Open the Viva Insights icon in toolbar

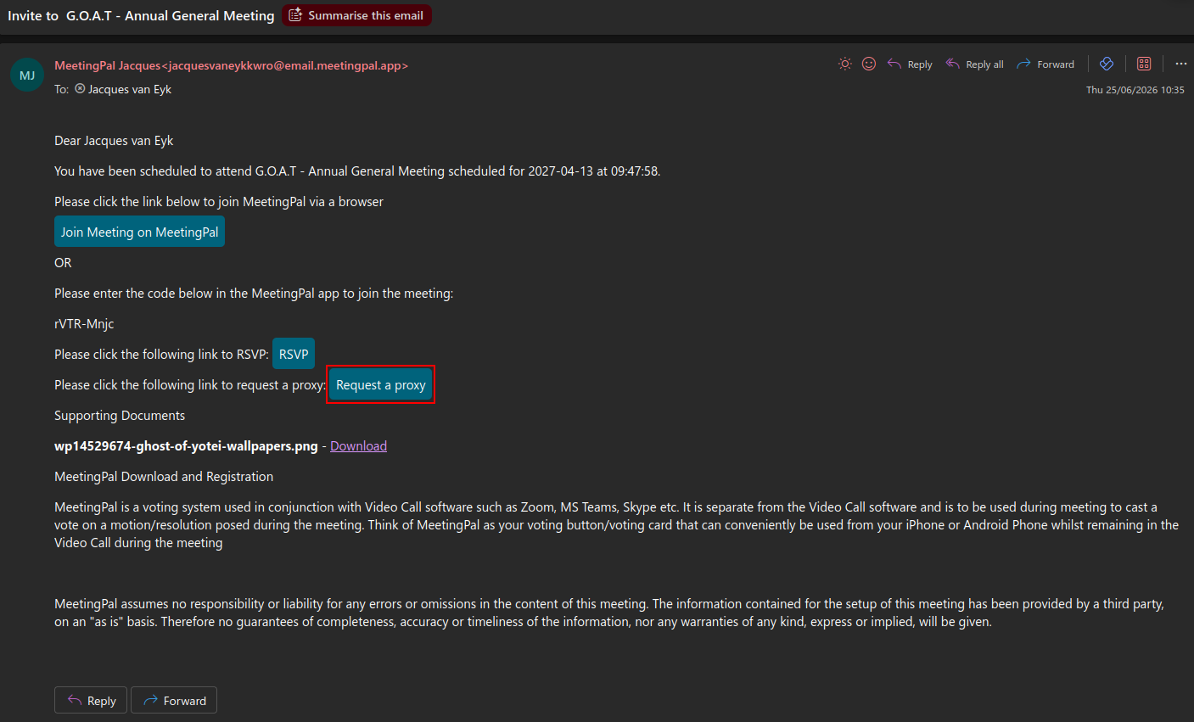pos(1107,64)
